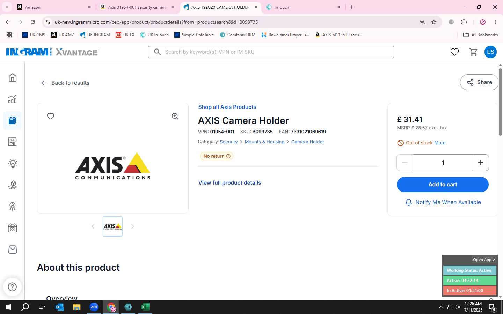
Task: Zoom the product image with magnifier icon
Action: (x=175, y=116)
